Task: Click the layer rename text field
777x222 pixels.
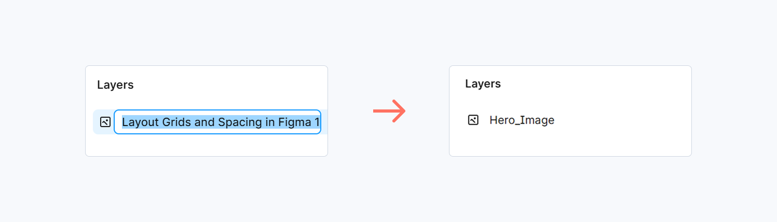Action: (217, 122)
